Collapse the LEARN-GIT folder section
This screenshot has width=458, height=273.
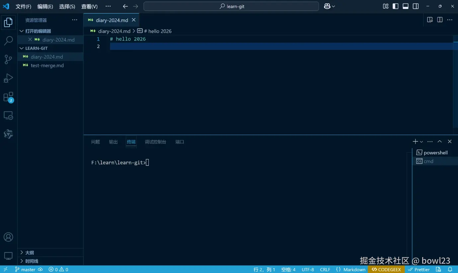[50, 48]
